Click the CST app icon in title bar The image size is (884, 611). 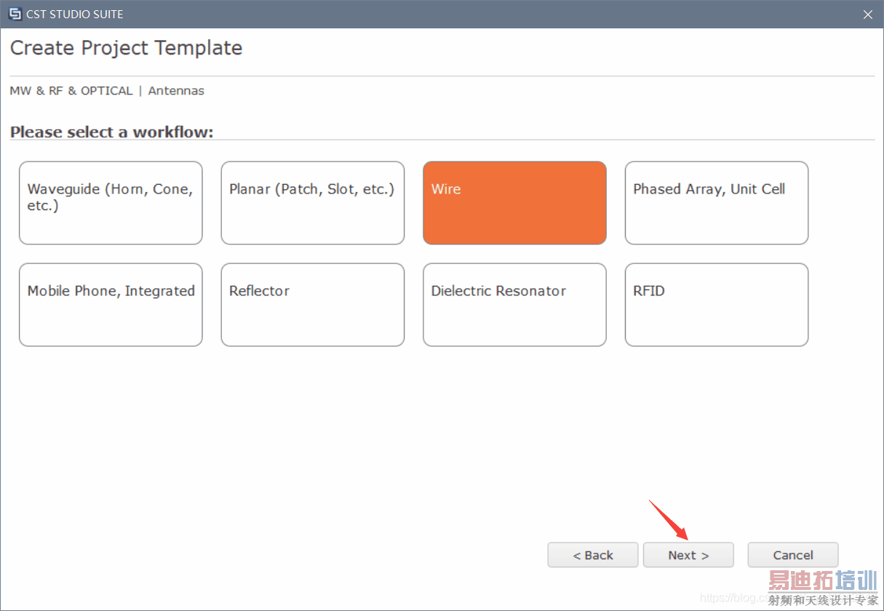pos(15,15)
